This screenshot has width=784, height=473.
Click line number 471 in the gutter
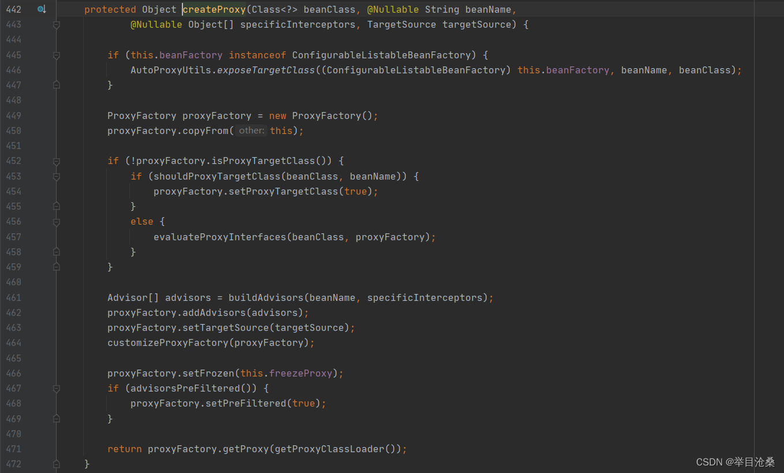pos(14,449)
